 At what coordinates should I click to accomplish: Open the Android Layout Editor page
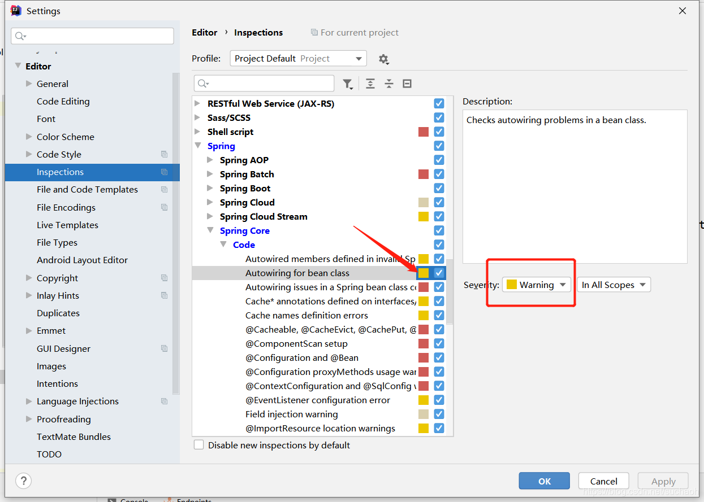82,260
